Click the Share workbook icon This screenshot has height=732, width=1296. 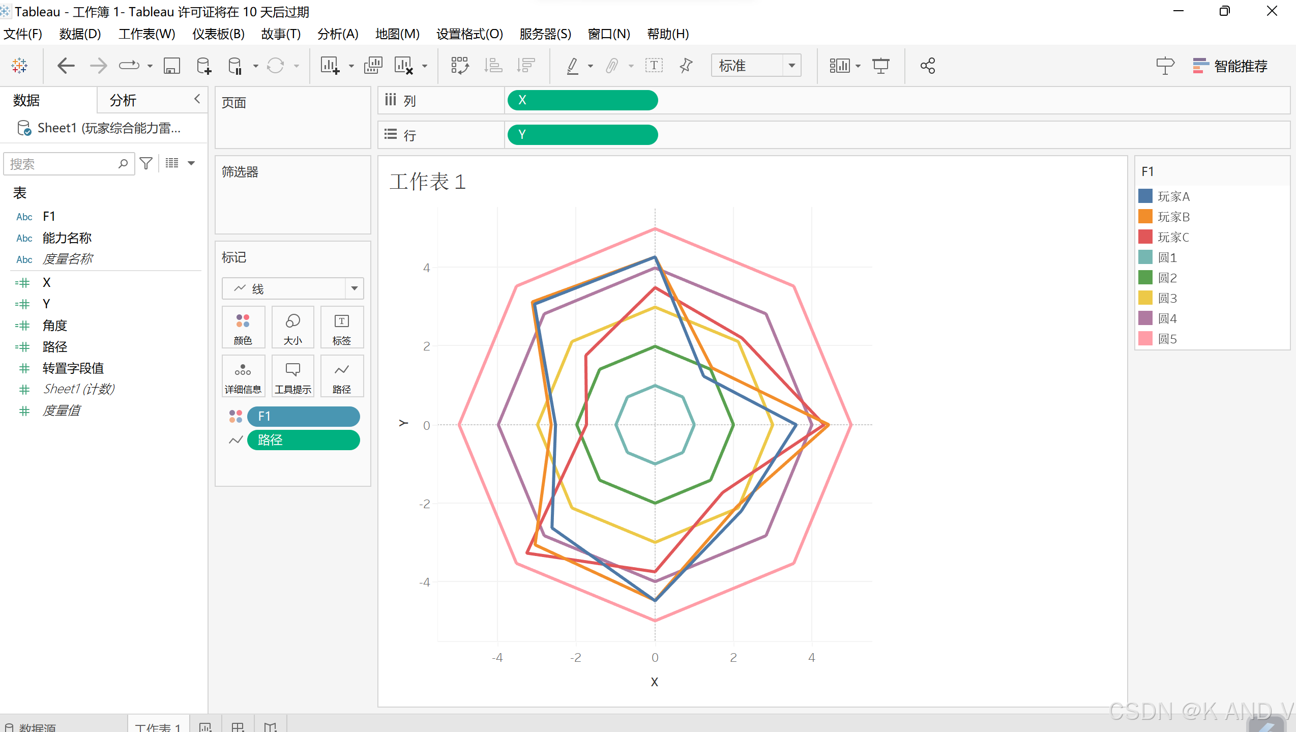point(927,66)
